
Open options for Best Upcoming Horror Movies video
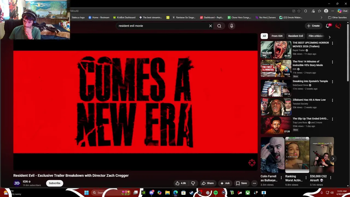[x=332, y=43]
